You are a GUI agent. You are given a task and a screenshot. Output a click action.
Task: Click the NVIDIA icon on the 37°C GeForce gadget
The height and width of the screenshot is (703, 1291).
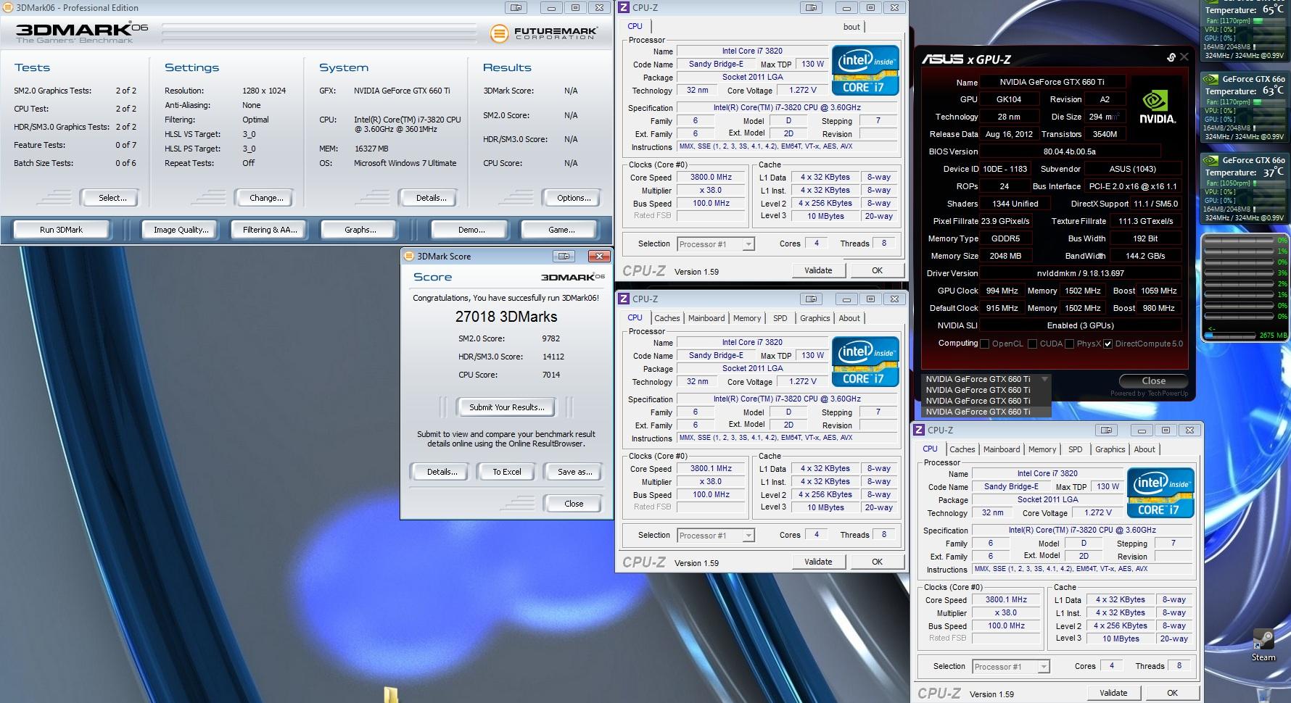point(1210,160)
